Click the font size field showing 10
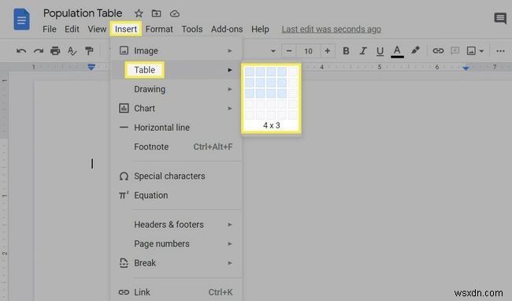Image resolution: width=512 pixels, height=301 pixels. [308, 51]
